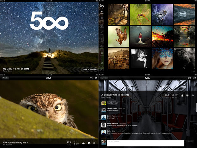Open the Settings gear icon in sidebar

(x=102, y=63)
